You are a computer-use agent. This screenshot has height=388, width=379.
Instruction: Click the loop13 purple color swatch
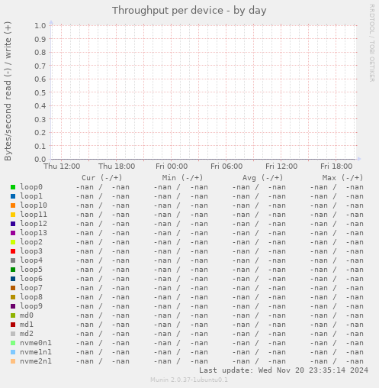click(x=13, y=233)
